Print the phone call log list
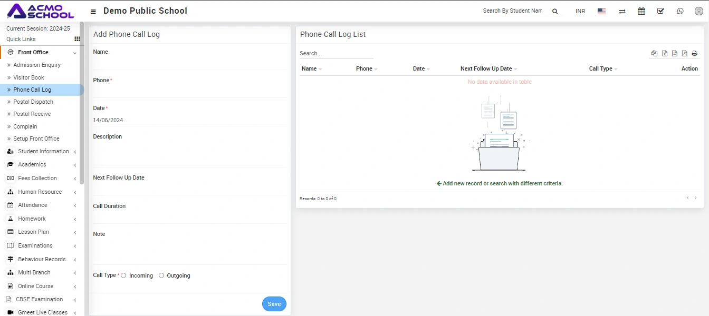 (694, 53)
